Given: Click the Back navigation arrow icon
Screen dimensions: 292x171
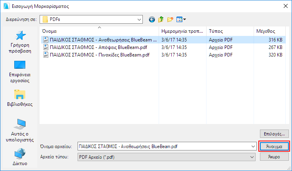Looking at the screenshot, I should click(152, 19).
